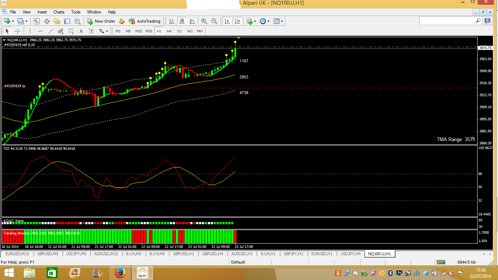498x280 pixels.
Task: Open MetaEditor book icon
Action: (122, 21)
